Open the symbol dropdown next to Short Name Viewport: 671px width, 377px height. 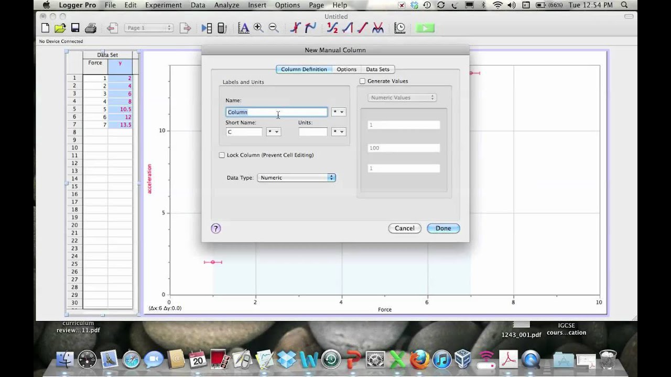click(274, 132)
